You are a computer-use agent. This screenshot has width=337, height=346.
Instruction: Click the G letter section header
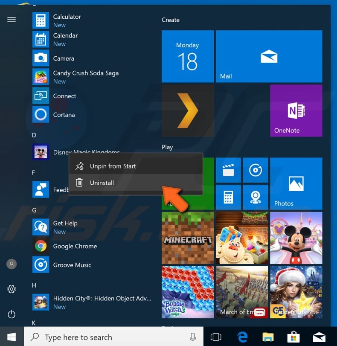click(x=34, y=210)
